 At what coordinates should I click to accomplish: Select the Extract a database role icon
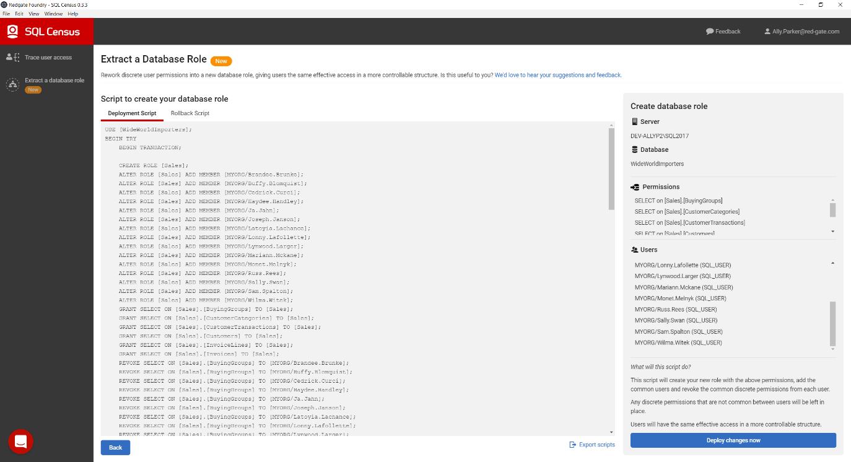(x=12, y=84)
